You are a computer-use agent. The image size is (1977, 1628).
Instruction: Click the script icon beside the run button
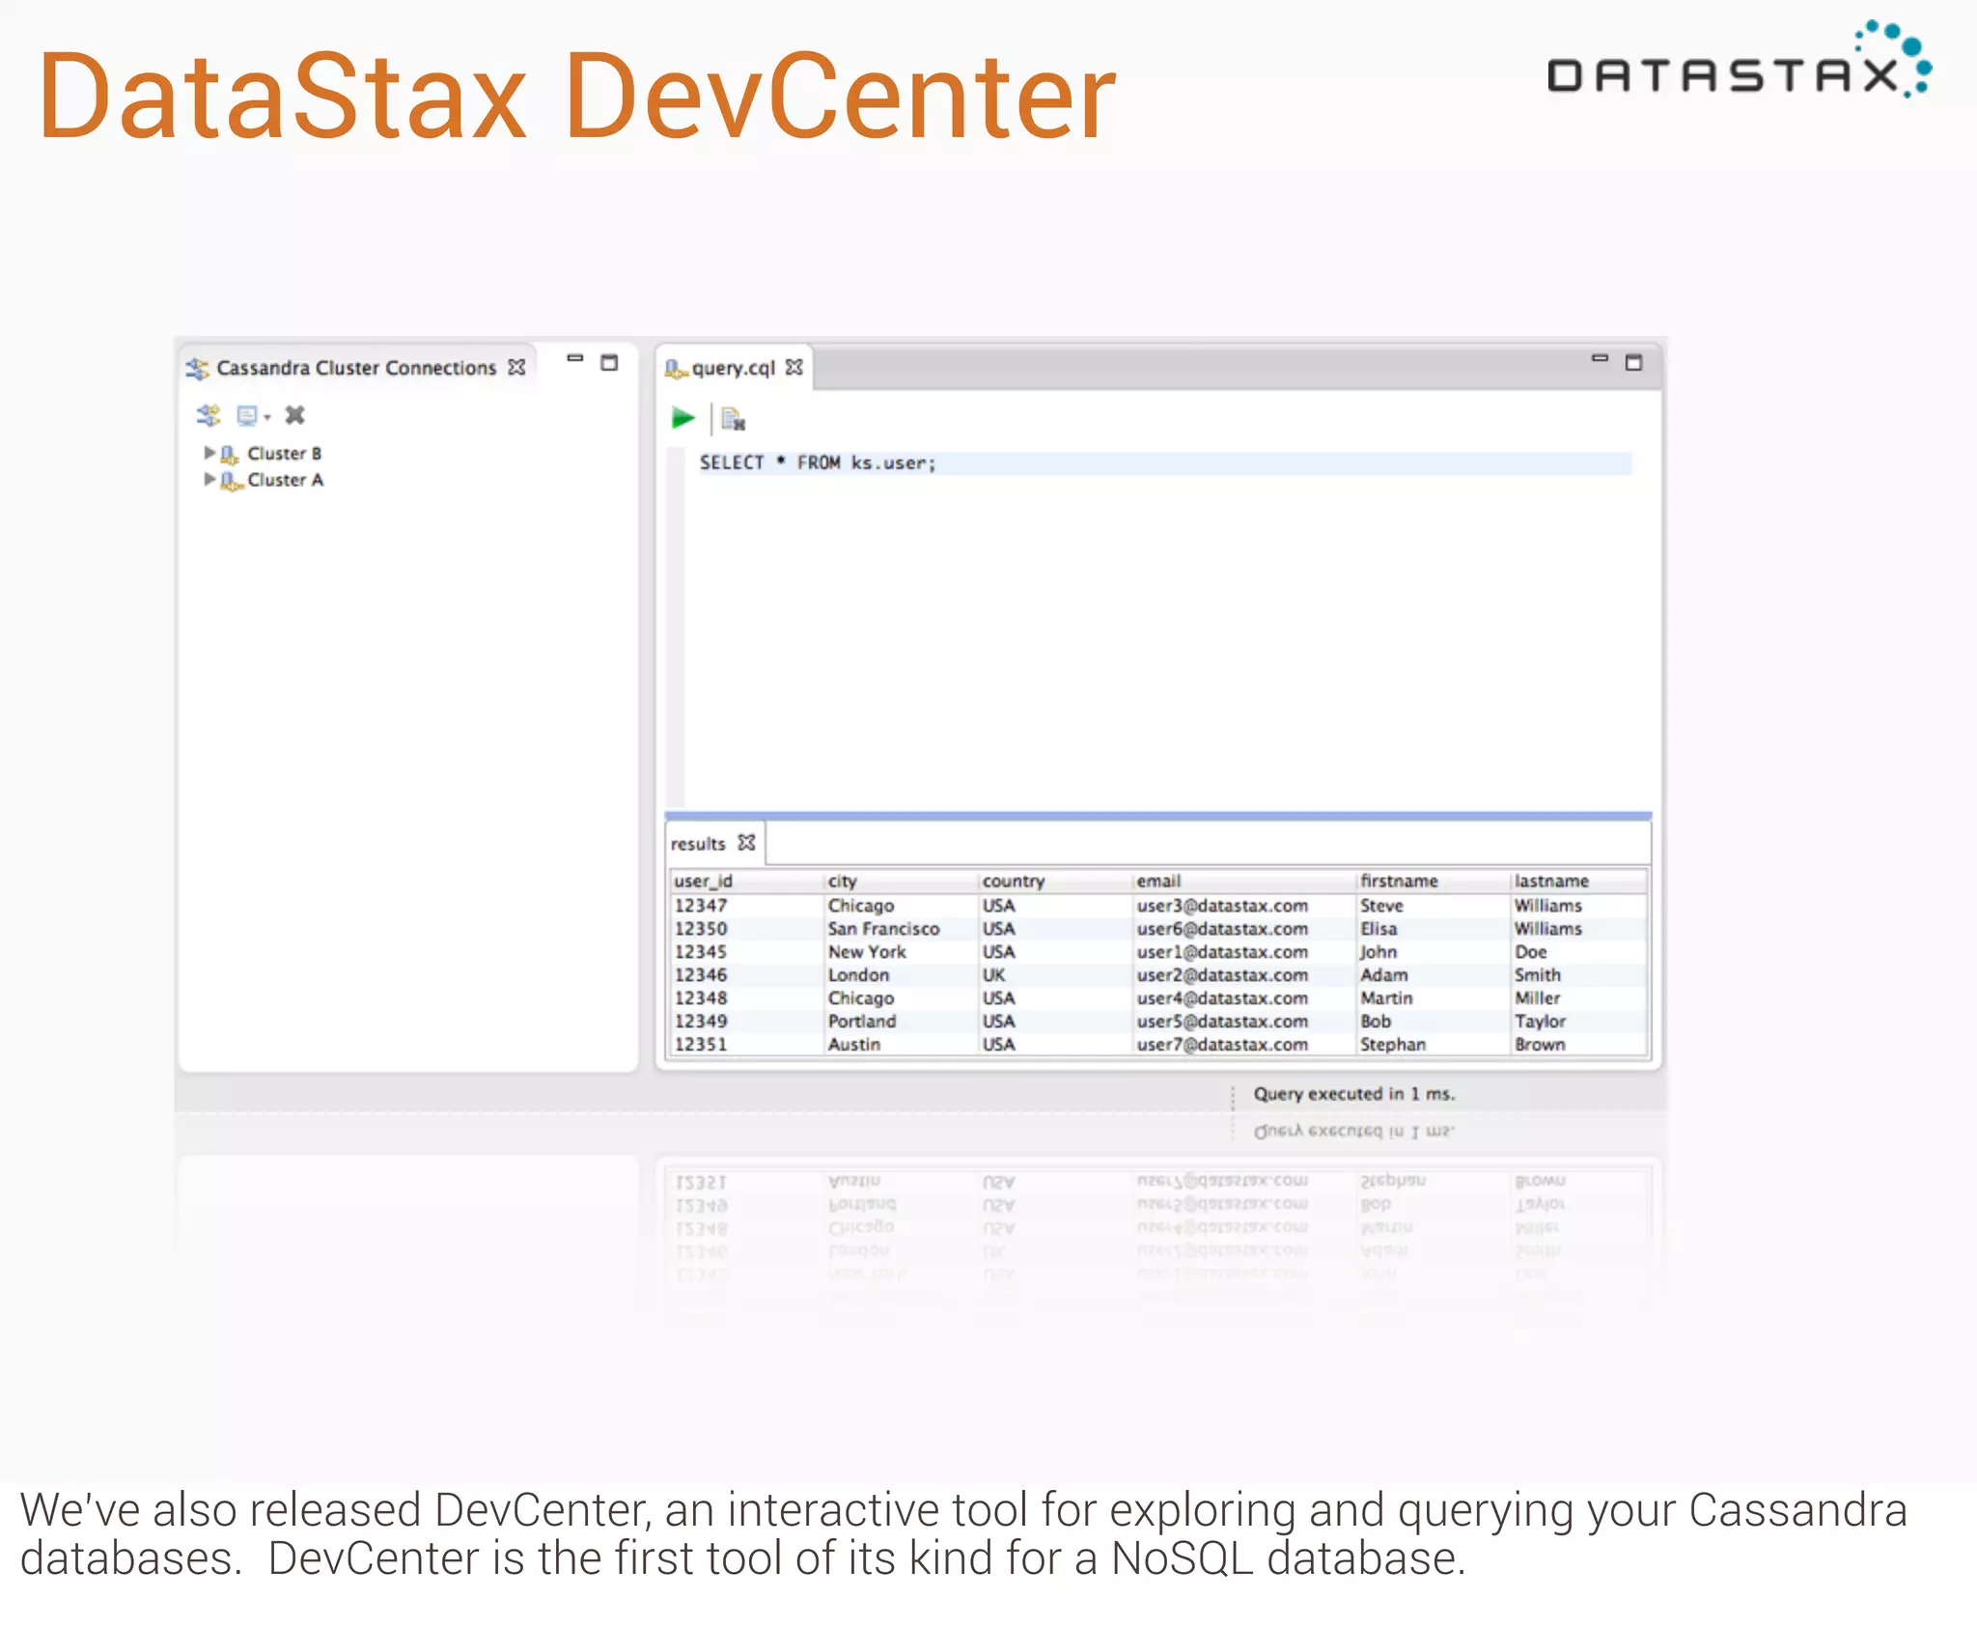pos(734,419)
